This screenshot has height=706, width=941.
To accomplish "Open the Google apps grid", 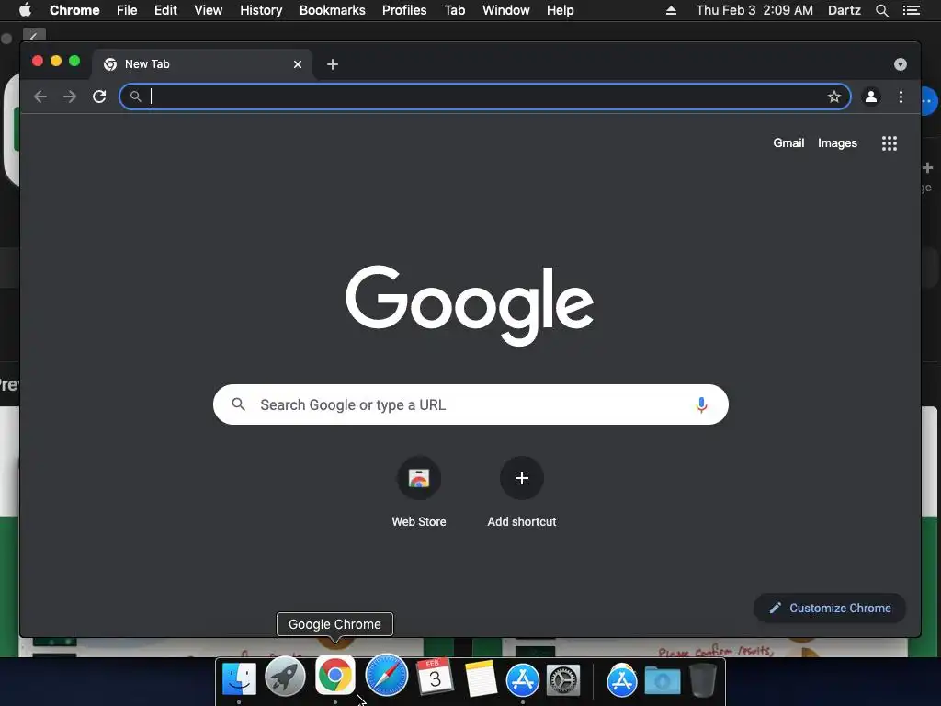I will 890,142.
